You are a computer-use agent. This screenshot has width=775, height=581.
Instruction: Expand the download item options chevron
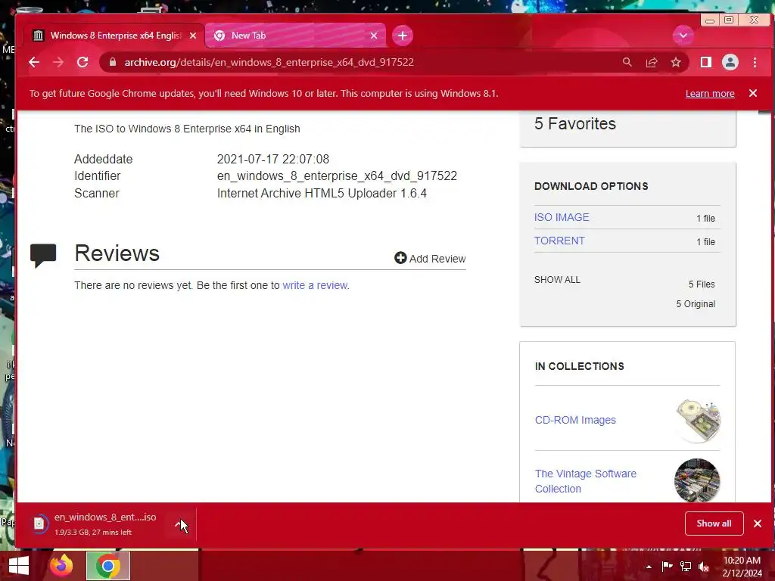click(180, 524)
